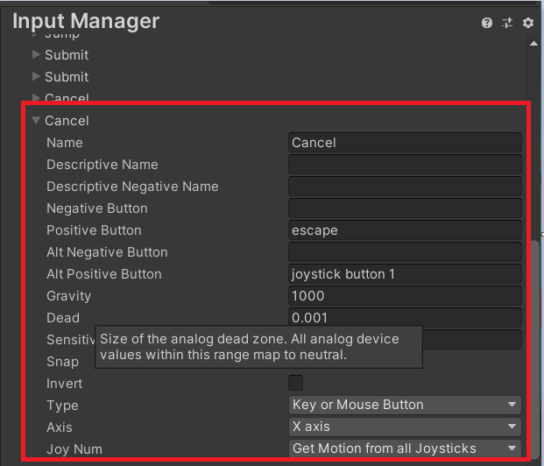Click the vertical scrollbar thumb
The height and width of the screenshot is (466, 544).
[x=535, y=350]
